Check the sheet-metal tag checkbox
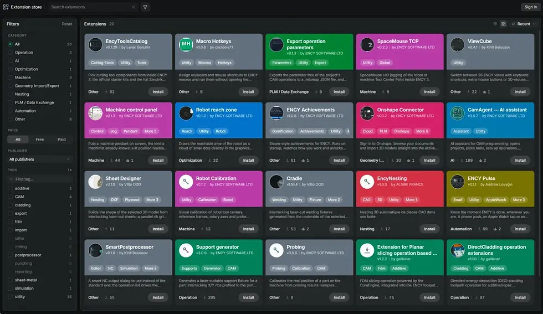 pos(11,280)
